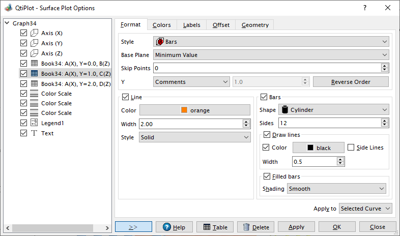This screenshot has height=236, width=400.
Task: Click the Reverse Order button
Action: (x=351, y=82)
